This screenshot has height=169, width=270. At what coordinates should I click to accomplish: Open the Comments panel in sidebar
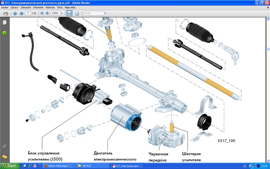tap(4, 157)
